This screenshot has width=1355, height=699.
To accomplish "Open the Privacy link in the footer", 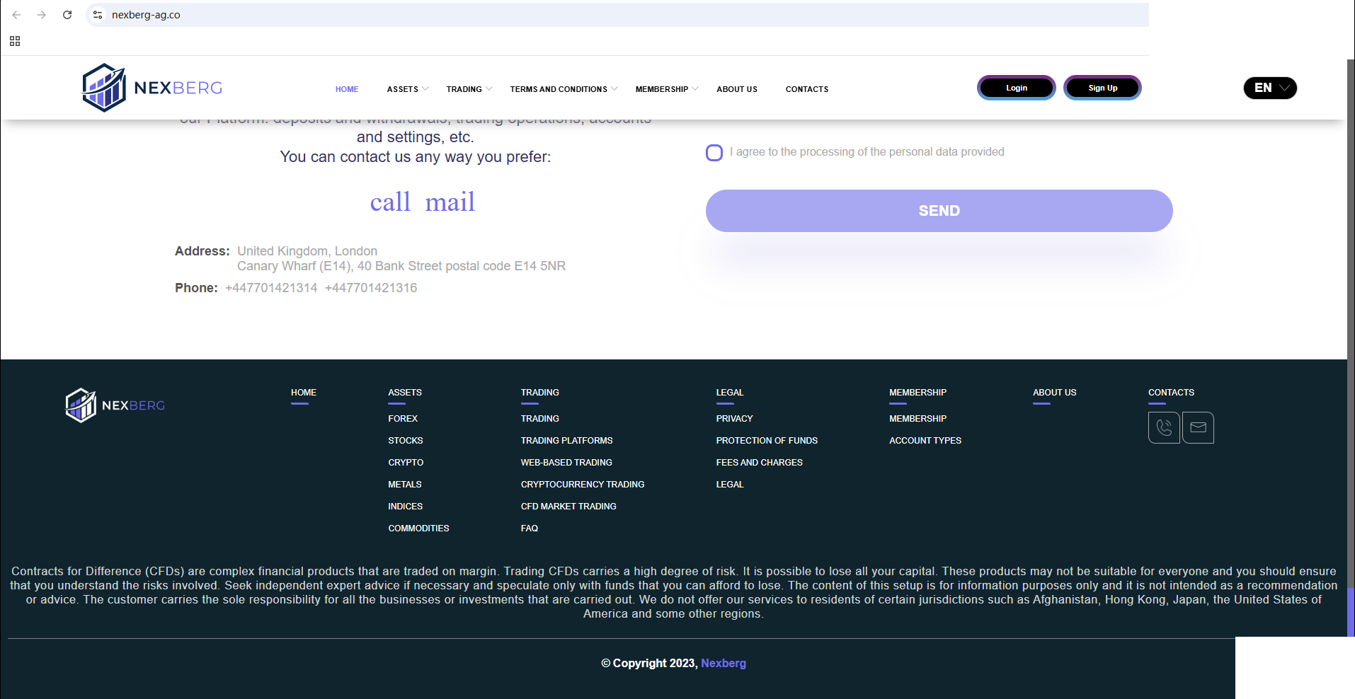I will tap(734, 419).
